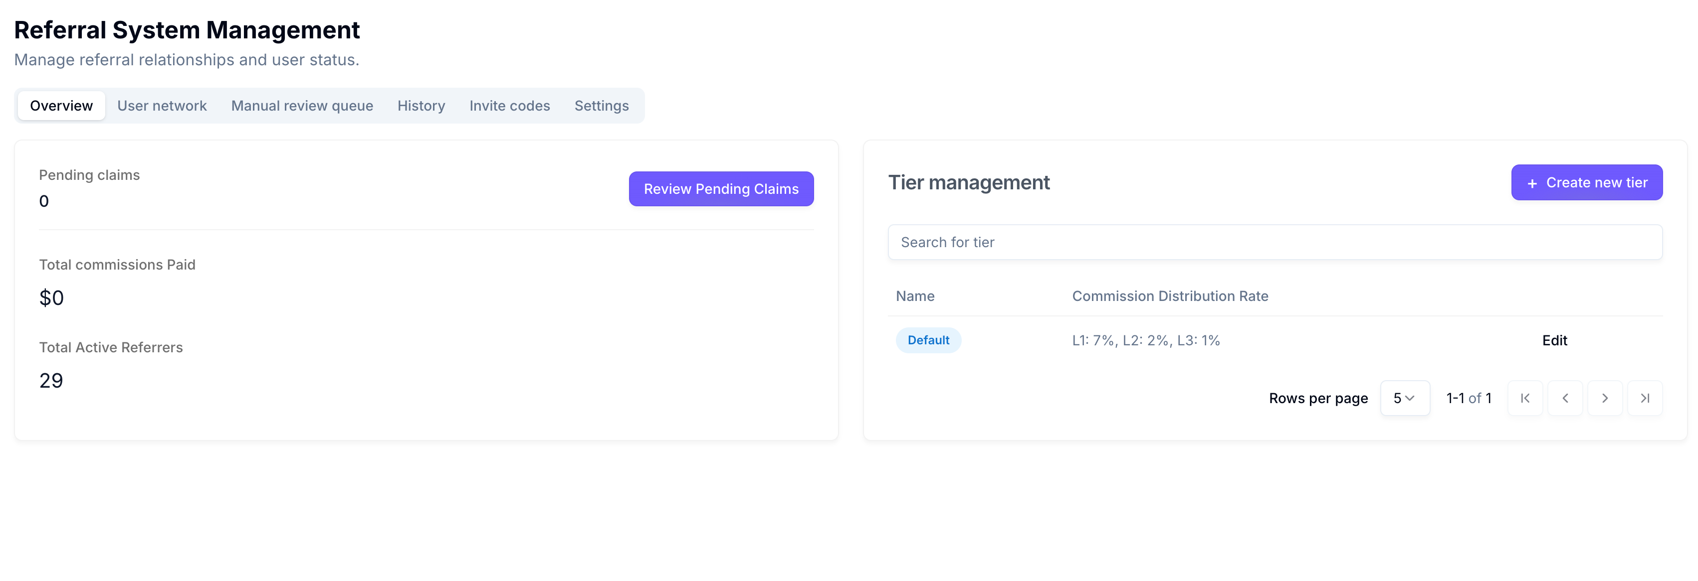Image resolution: width=1698 pixels, height=581 pixels.
Task: Go to next page of tiers
Action: (1604, 398)
